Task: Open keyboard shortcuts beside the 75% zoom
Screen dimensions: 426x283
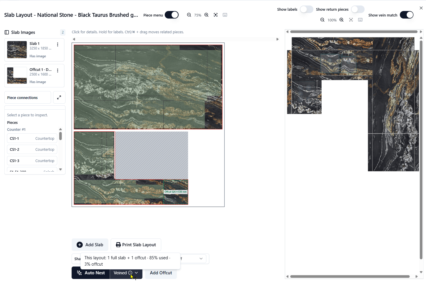Action: (225, 15)
